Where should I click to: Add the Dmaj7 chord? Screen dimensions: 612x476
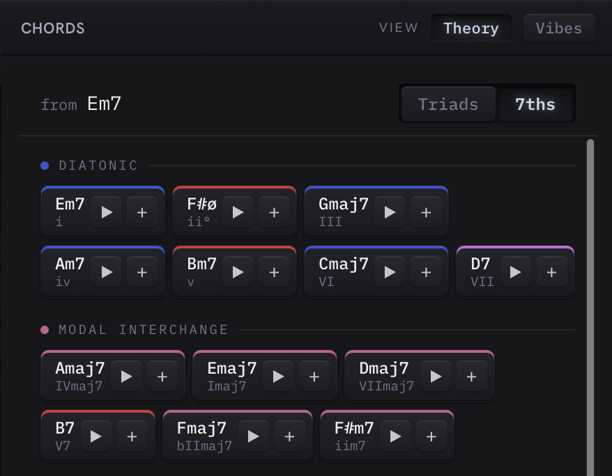pyautogui.click(x=471, y=376)
